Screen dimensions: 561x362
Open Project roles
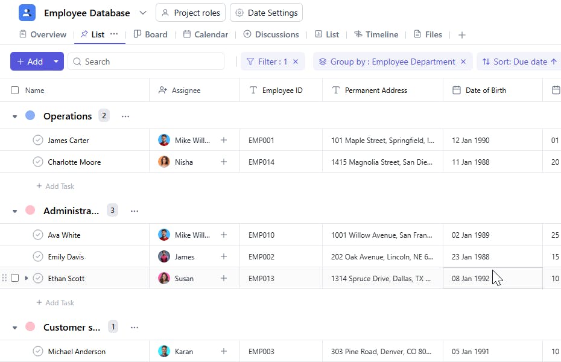[x=191, y=13]
